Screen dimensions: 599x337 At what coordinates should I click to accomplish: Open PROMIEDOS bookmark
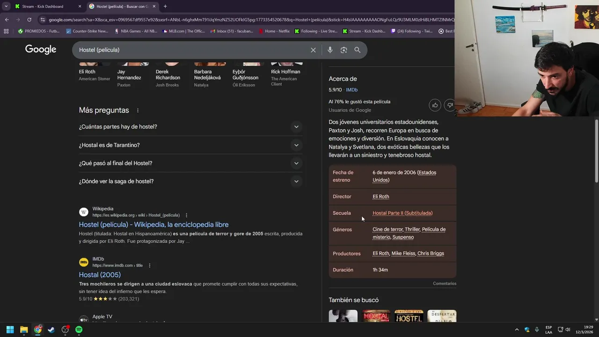click(x=38, y=31)
